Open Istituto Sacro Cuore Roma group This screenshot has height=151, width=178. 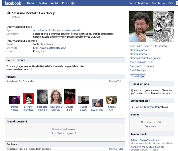[x=145, y=140]
